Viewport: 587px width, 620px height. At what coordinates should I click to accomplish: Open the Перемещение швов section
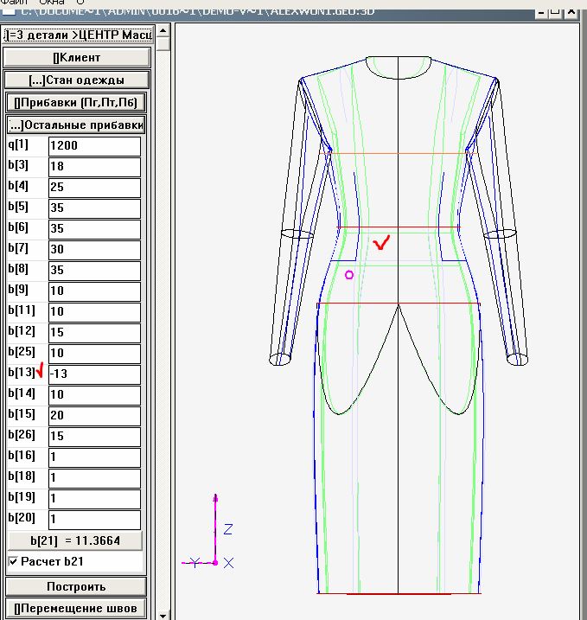pos(76,609)
